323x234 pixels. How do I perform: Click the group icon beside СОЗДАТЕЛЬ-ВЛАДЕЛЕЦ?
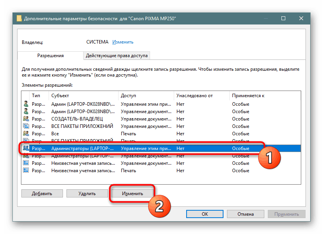(26, 119)
